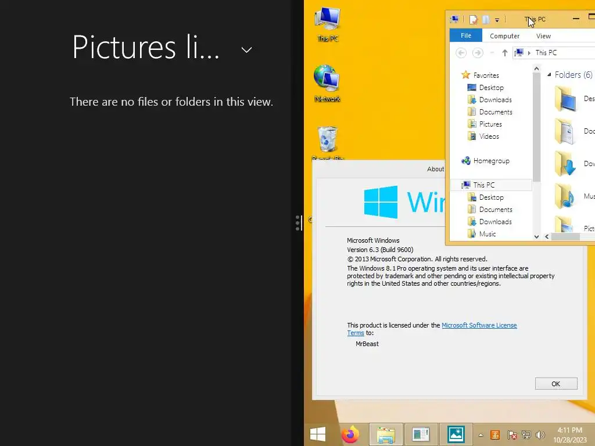
Task: Select Documents under Favorites
Action: pyautogui.click(x=490, y=112)
